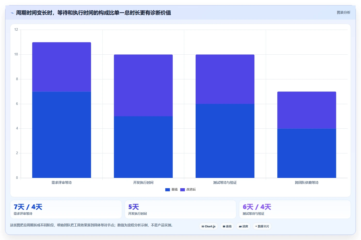Click the 进度 tag pill

point(243,226)
